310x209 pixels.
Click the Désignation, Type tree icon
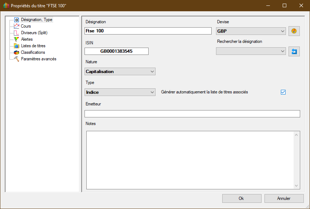coord(16,20)
